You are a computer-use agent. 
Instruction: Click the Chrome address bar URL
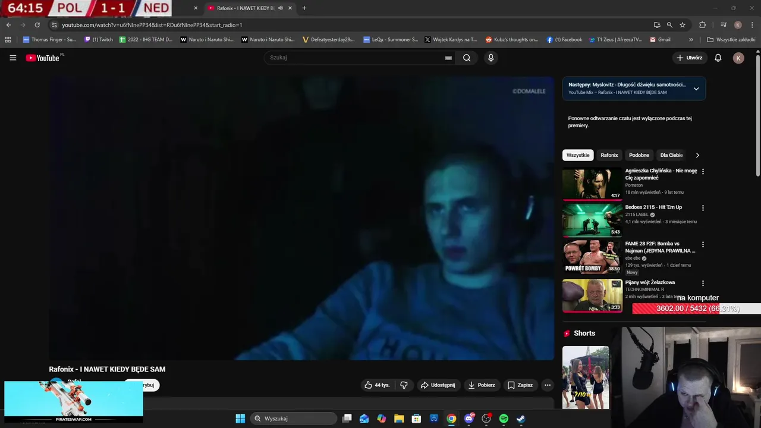152,25
